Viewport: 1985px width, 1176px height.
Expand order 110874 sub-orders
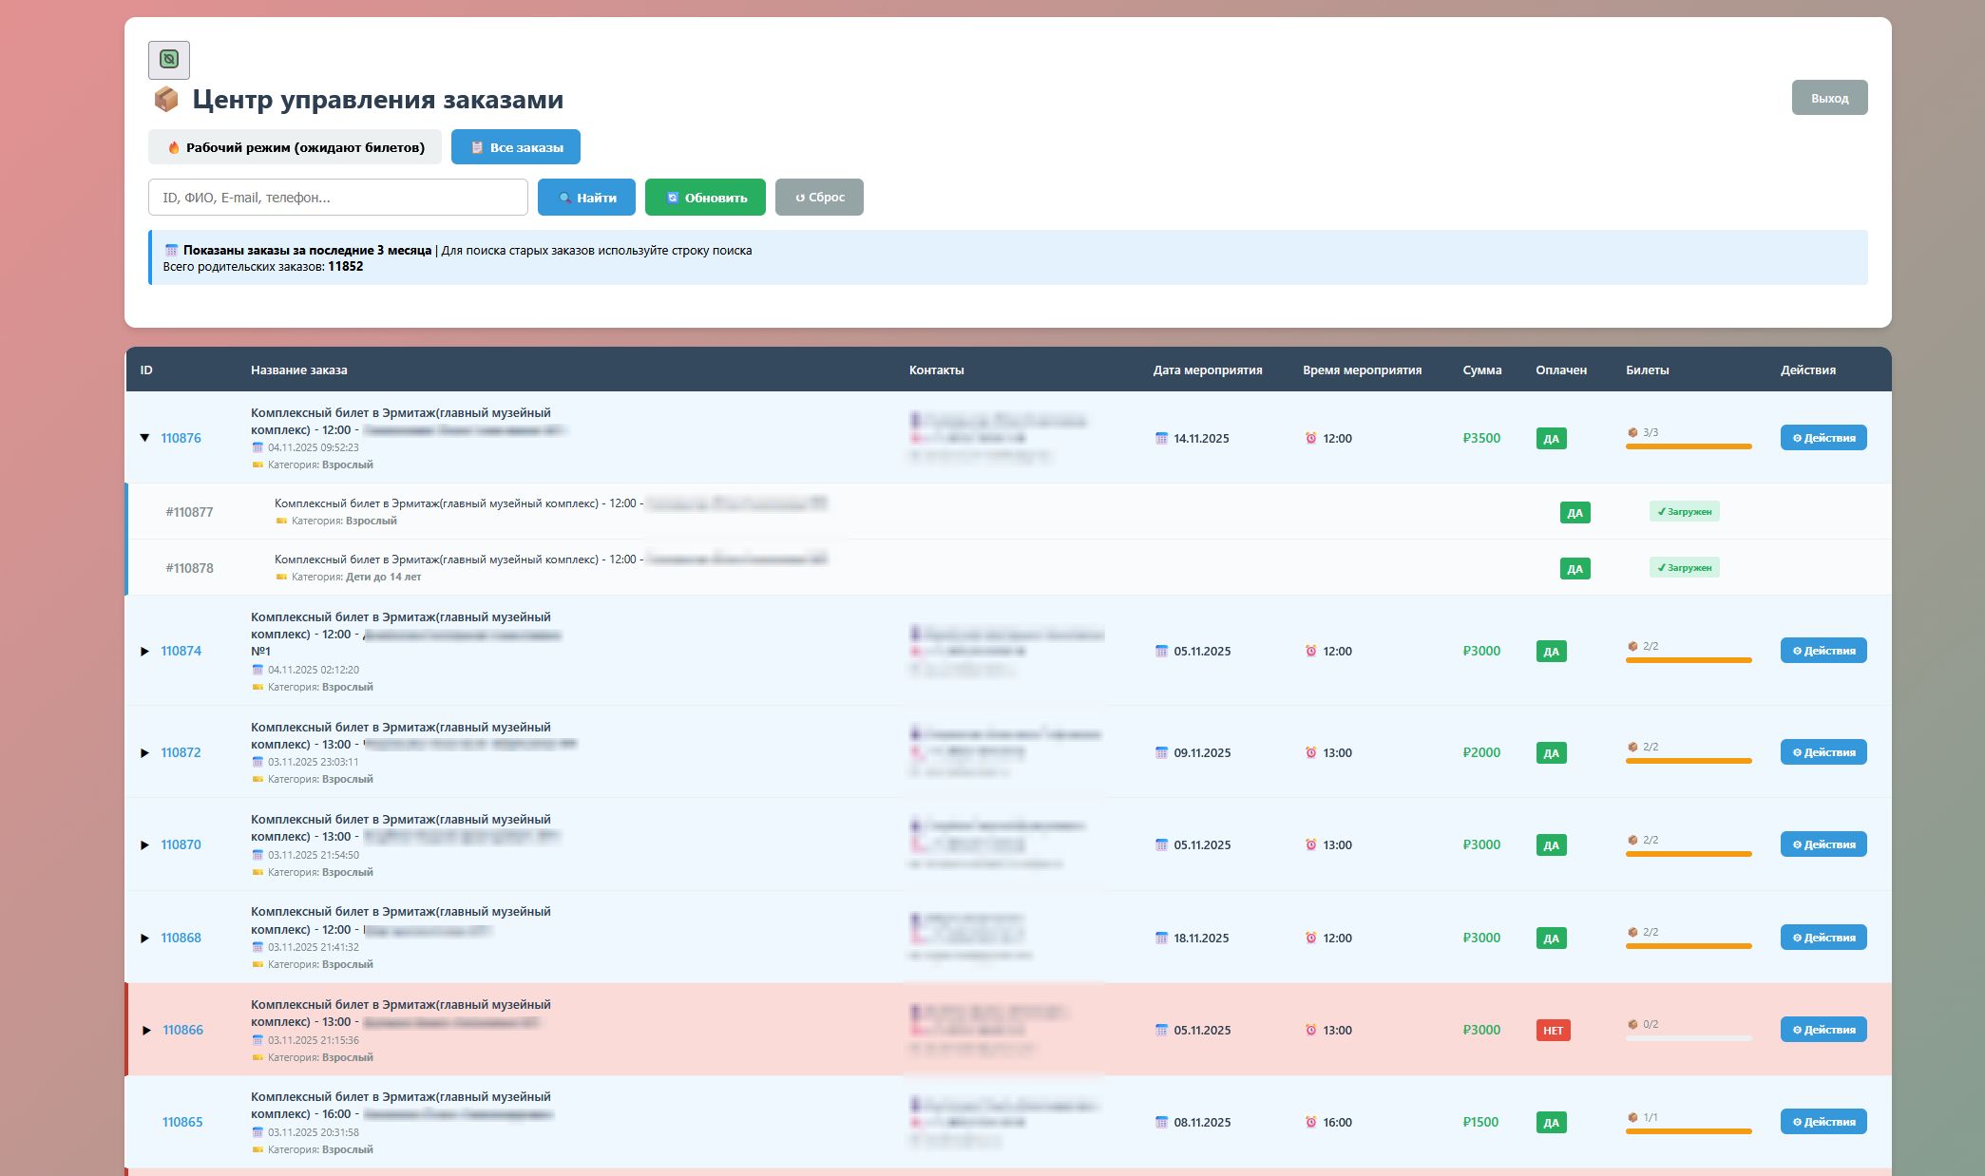tap(144, 651)
